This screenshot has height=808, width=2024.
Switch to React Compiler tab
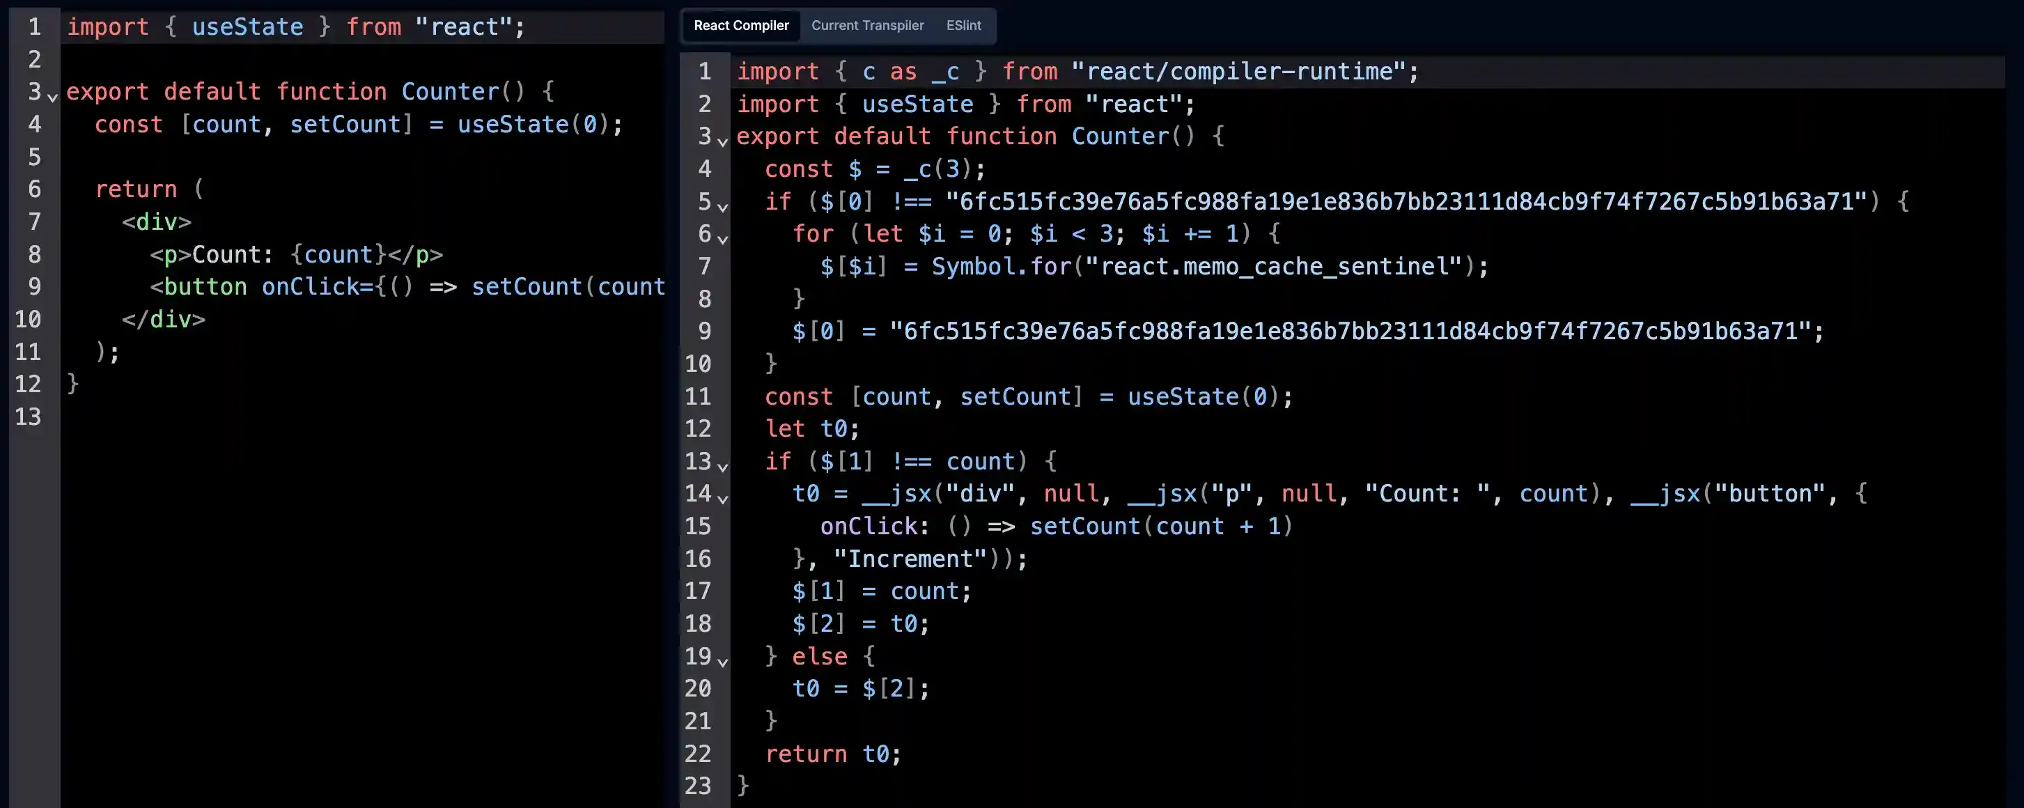(x=741, y=24)
